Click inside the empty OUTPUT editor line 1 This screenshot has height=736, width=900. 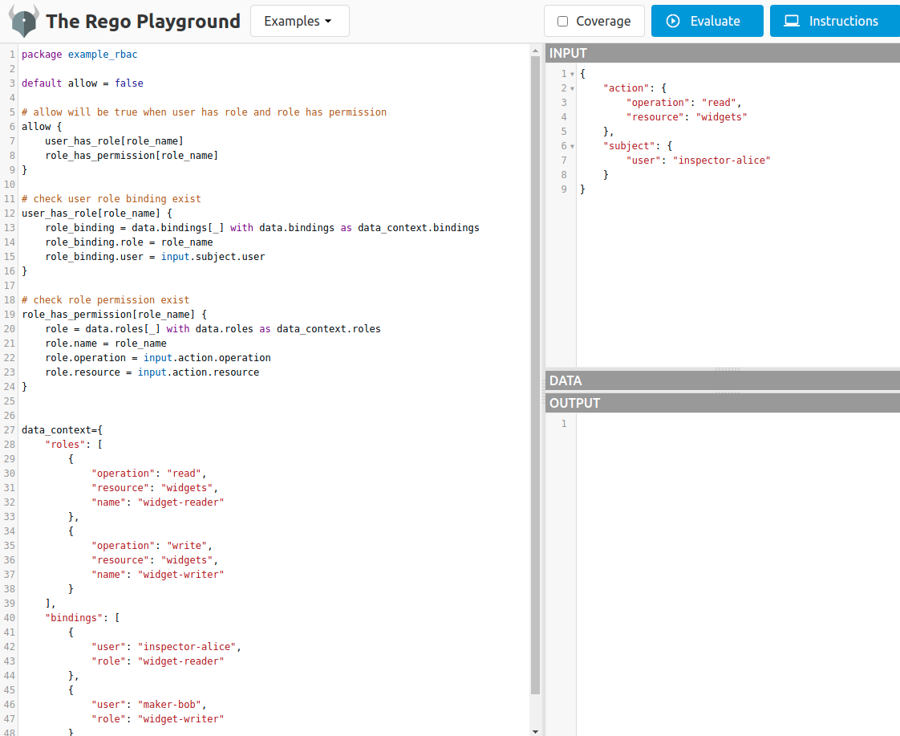[737, 424]
